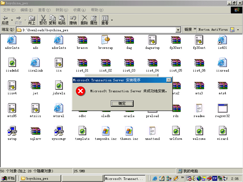Click the 查看 views toolbar button

coord(105,20)
